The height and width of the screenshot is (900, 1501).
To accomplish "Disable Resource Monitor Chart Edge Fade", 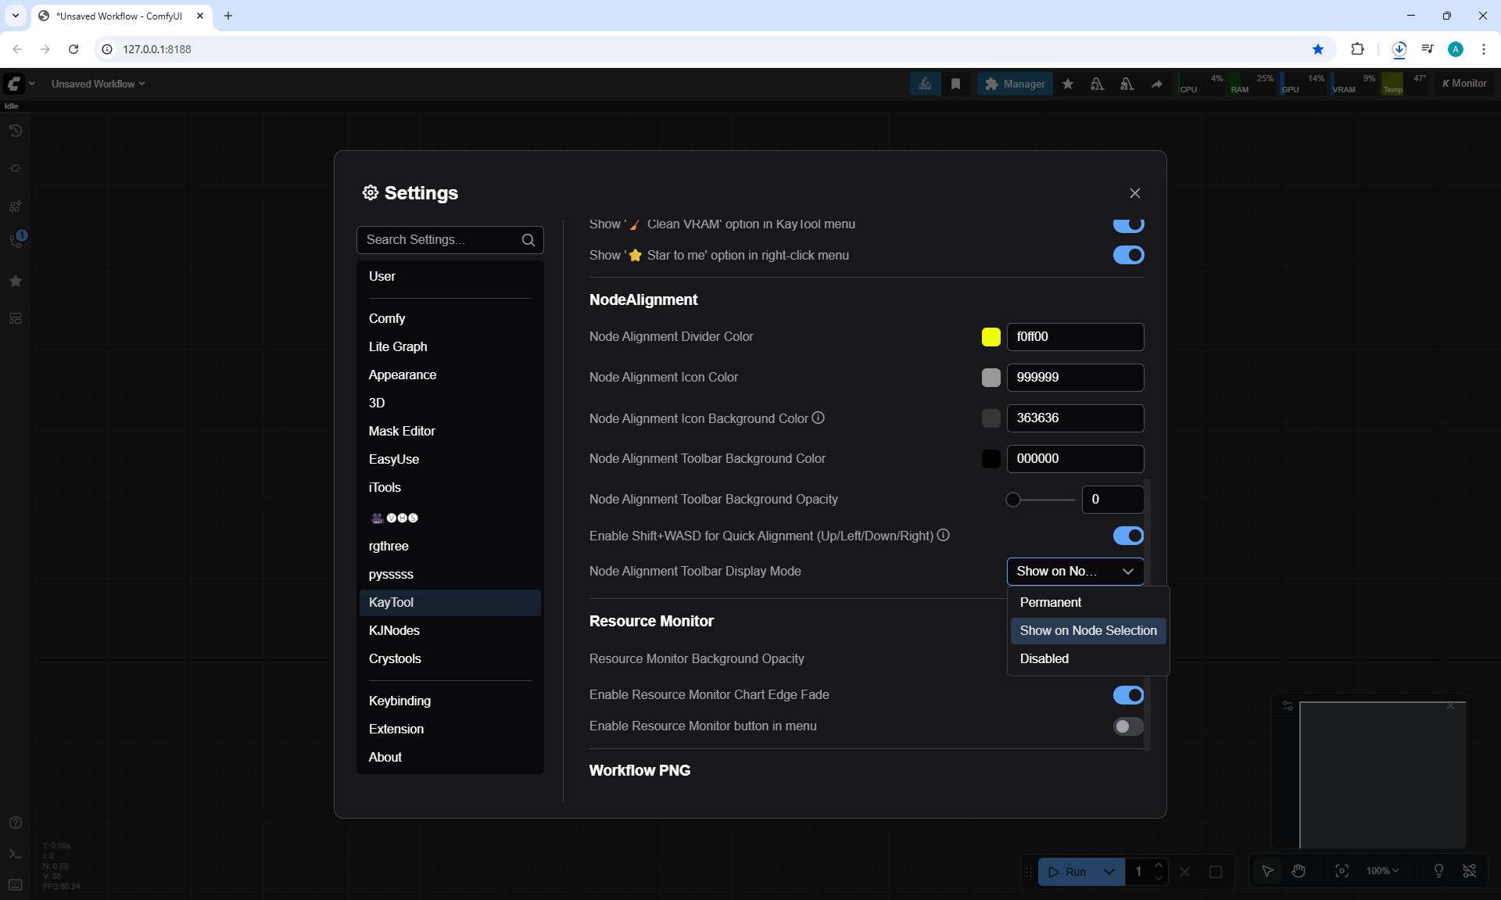I will point(1128,695).
